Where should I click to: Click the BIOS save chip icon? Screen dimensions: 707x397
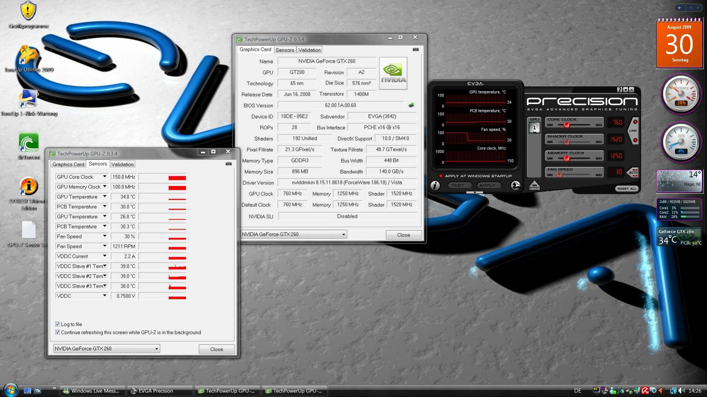[x=411, y=105]
